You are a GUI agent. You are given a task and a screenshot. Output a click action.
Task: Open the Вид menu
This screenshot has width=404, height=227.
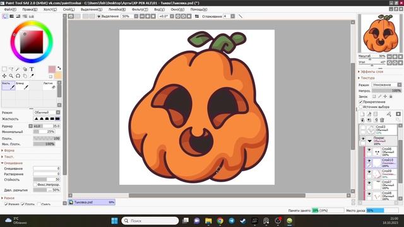pyautogui.click(x=159, y=9)
